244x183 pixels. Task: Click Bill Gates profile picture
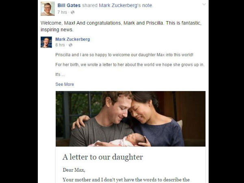pos(48,9)
